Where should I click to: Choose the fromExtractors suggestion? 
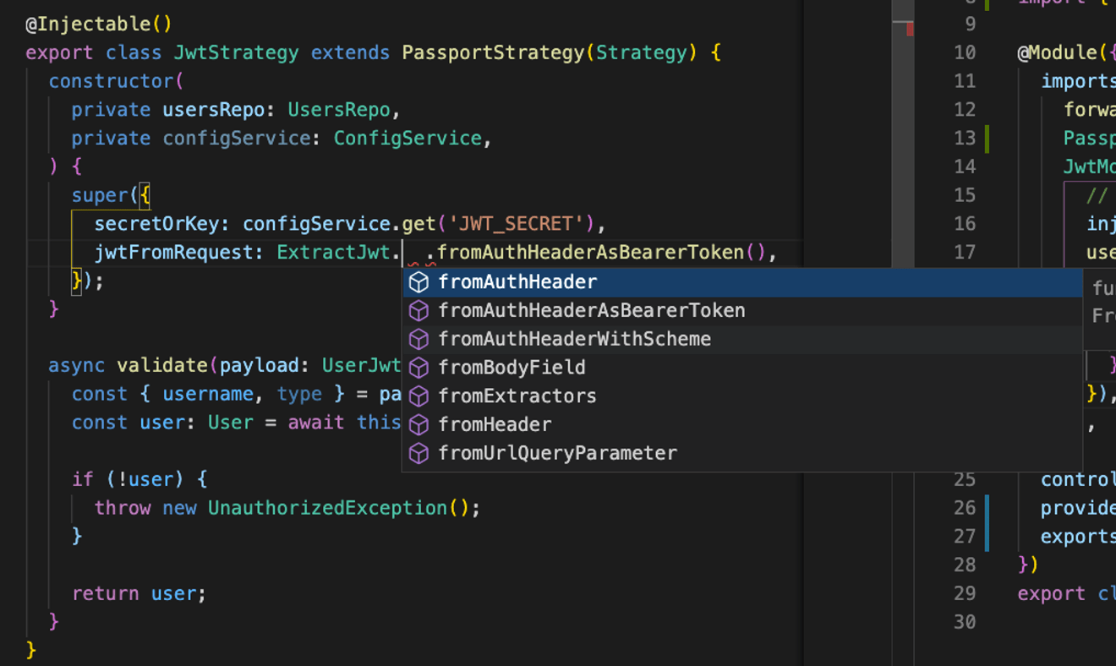516,396
